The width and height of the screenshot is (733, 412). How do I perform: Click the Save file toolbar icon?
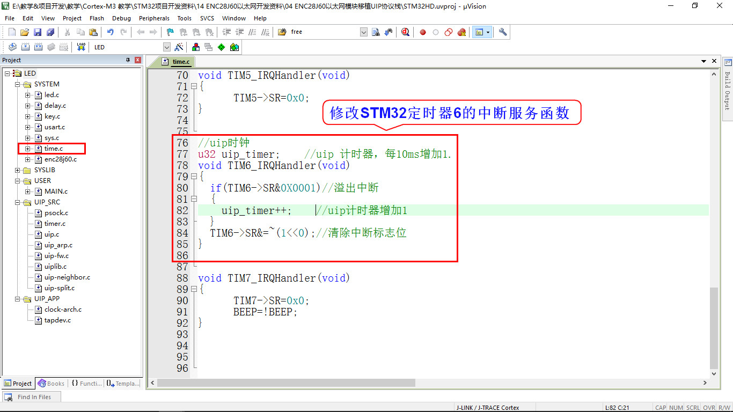click(38, 32)
